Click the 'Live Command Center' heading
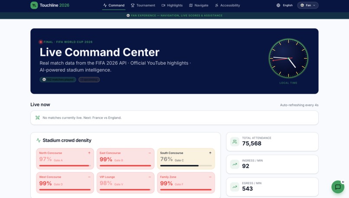349x198 pixels. click(100, 52)
